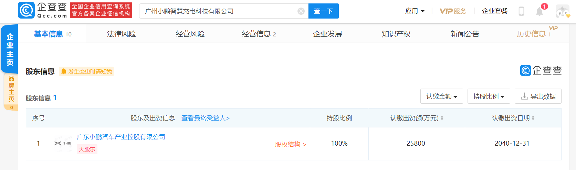Open 持股比例 filter dropdown
The height and width of the screenshot is (170, 576).
[x=489, y=97]
